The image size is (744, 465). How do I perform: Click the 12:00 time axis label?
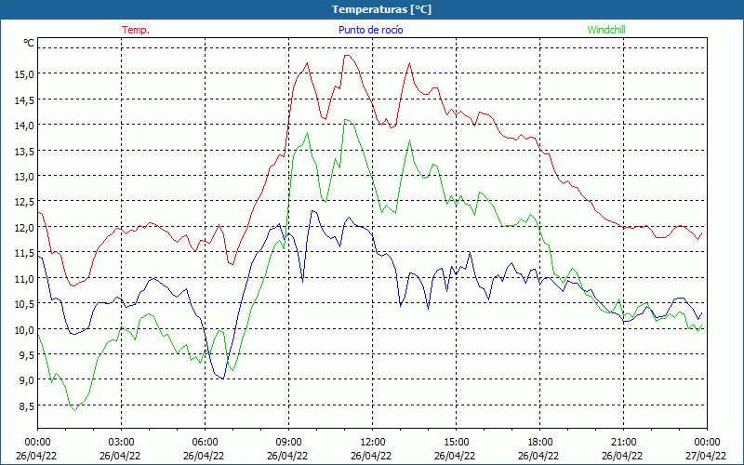click(373, 443)
